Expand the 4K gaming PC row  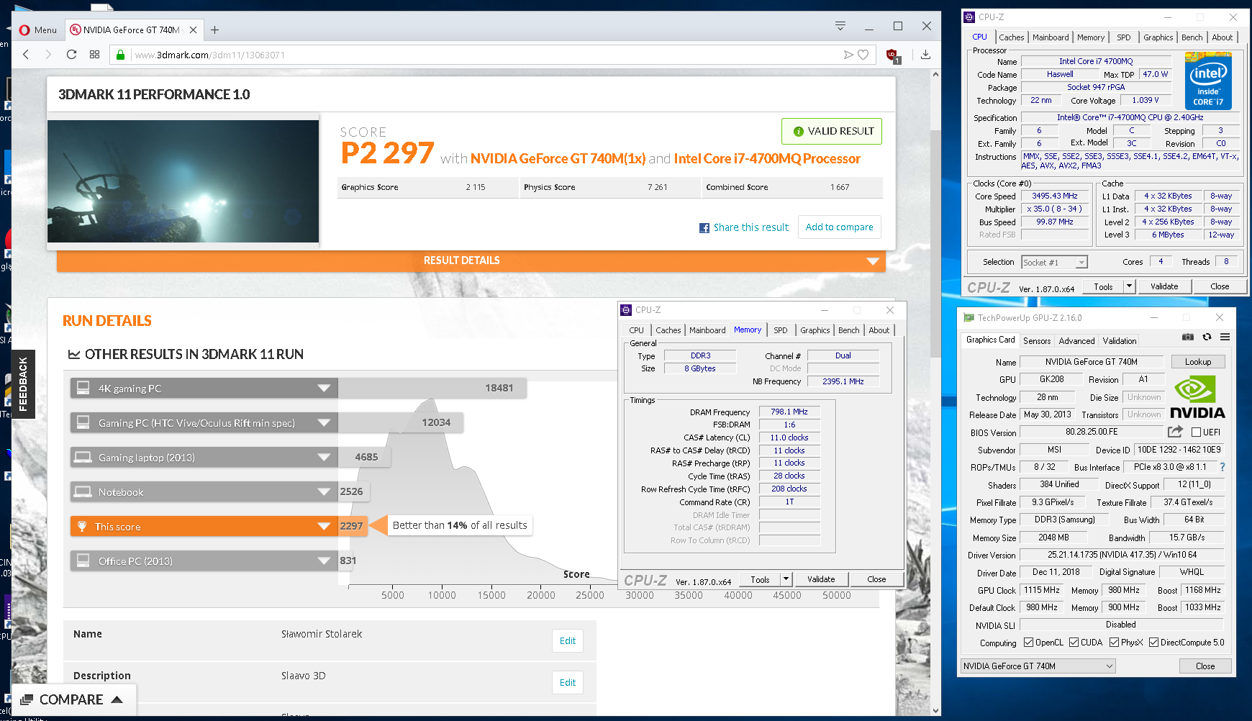point(324,389)
